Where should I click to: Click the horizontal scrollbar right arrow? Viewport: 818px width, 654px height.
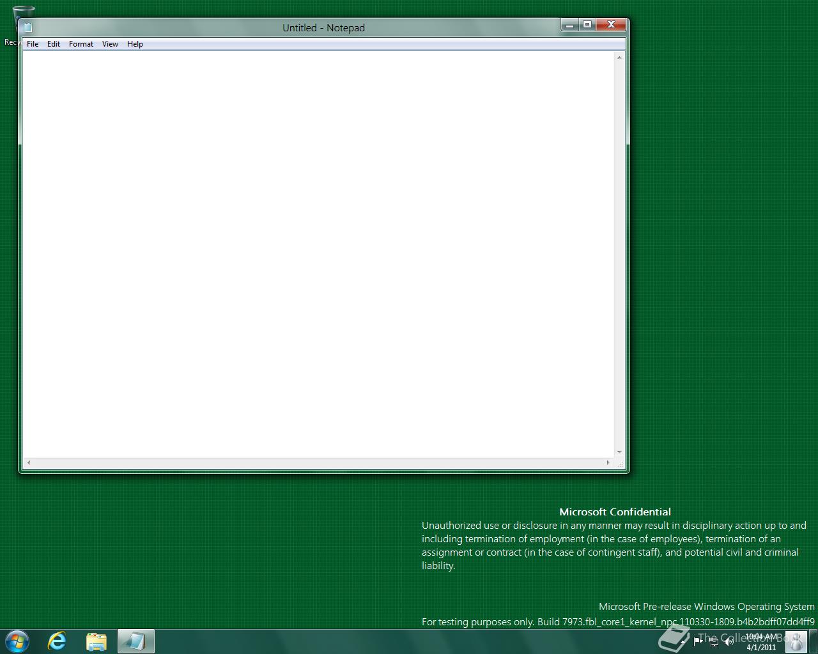(608, 462)
